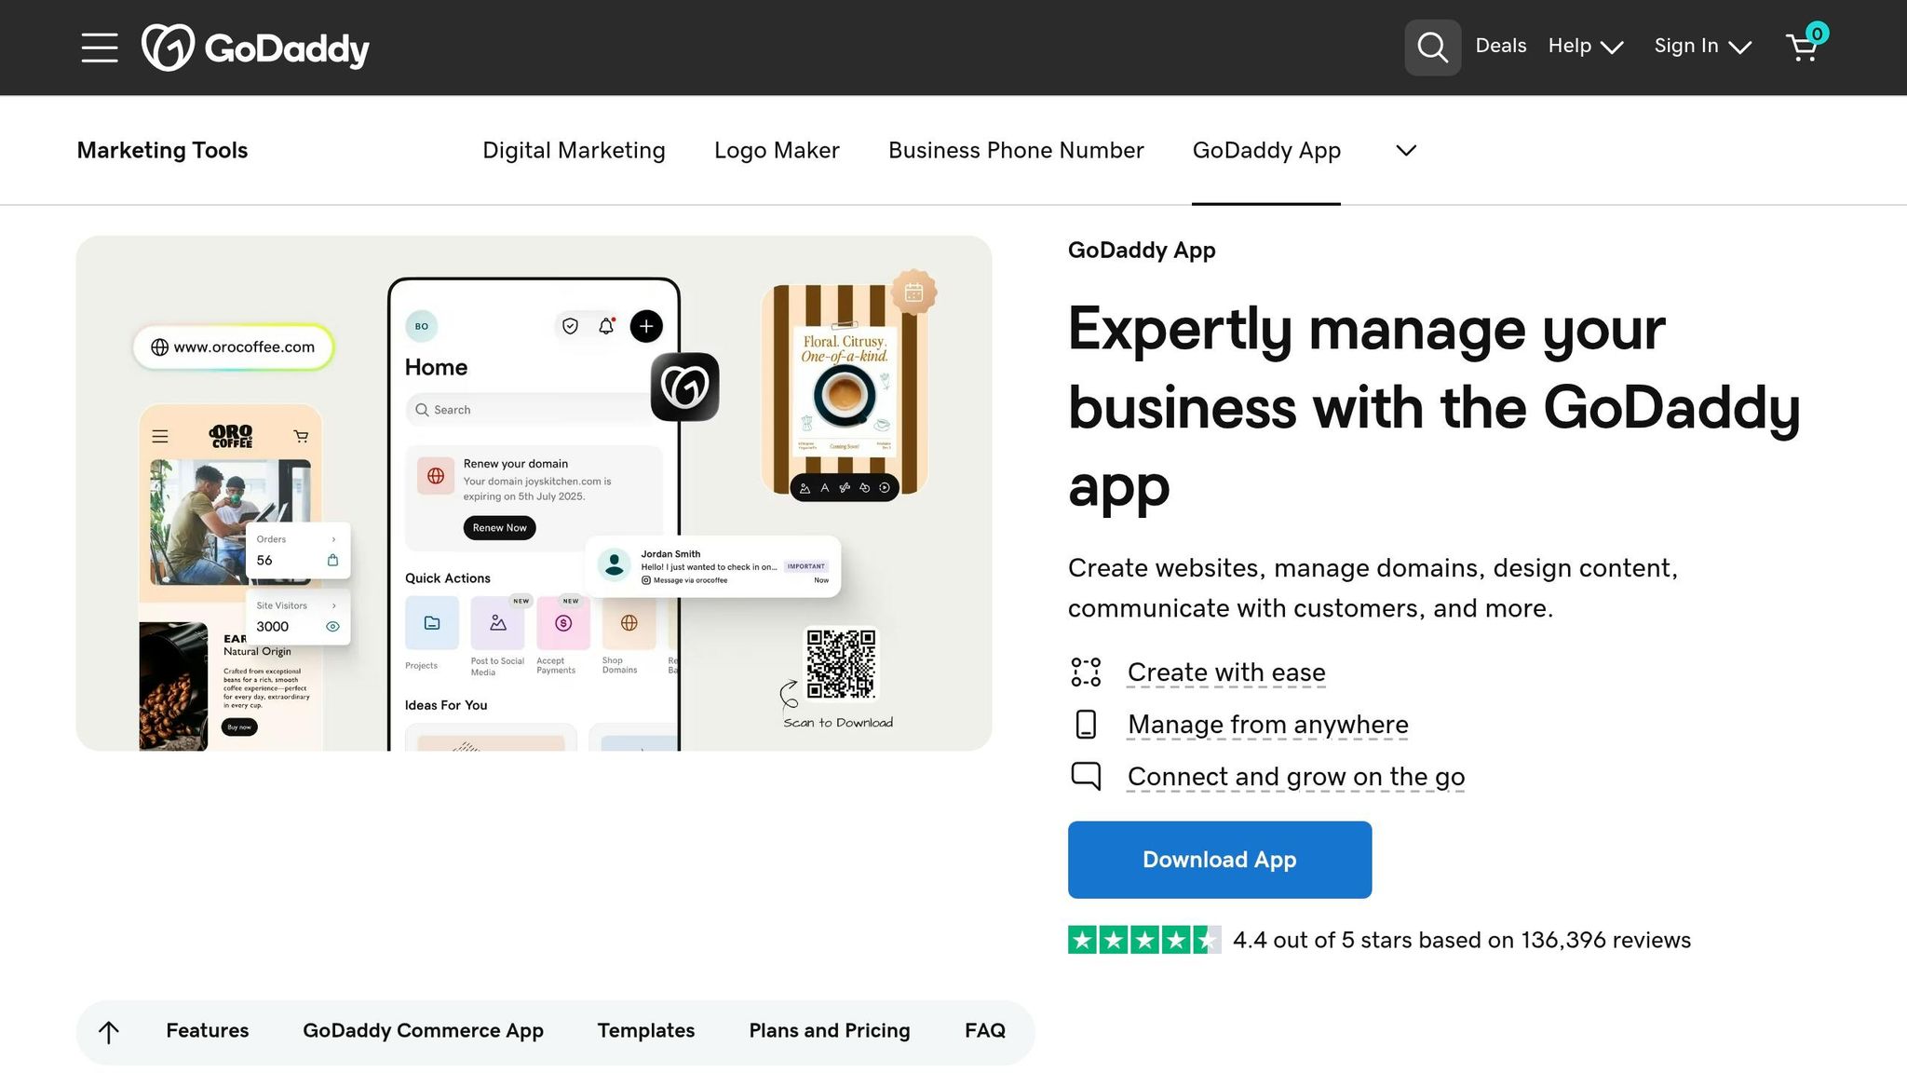Click the renew domain globe icon
Screen dimensions: 1907x1073
pyautogui.click(x=436, y=476)
